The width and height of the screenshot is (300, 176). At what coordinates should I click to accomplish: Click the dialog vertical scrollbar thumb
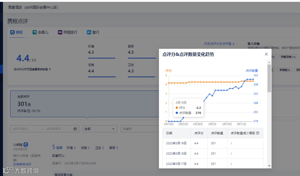[269, 78]
